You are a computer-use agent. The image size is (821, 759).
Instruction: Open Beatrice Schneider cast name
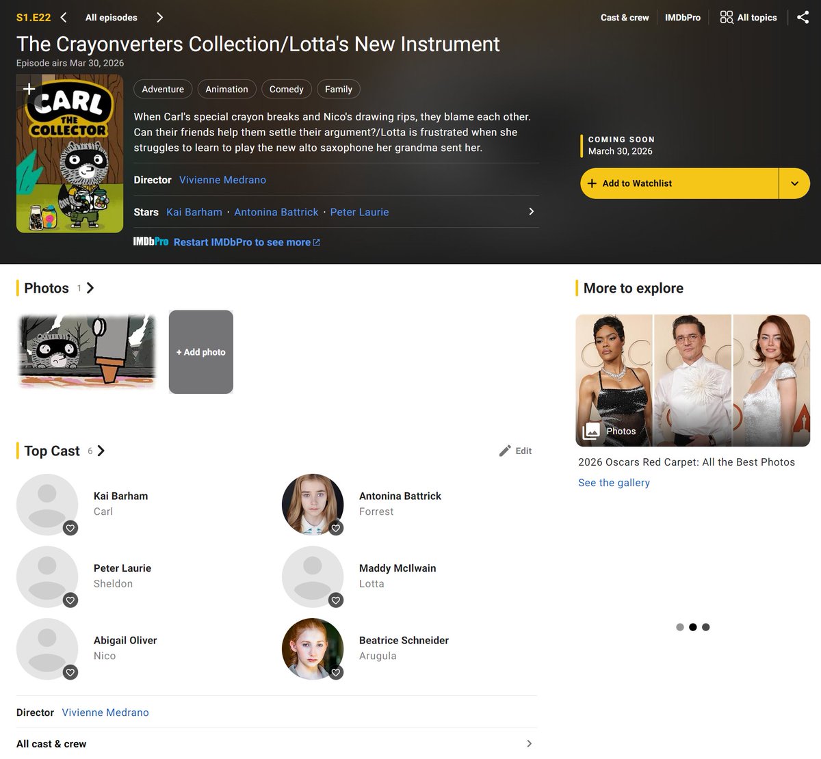pos(404,640)
